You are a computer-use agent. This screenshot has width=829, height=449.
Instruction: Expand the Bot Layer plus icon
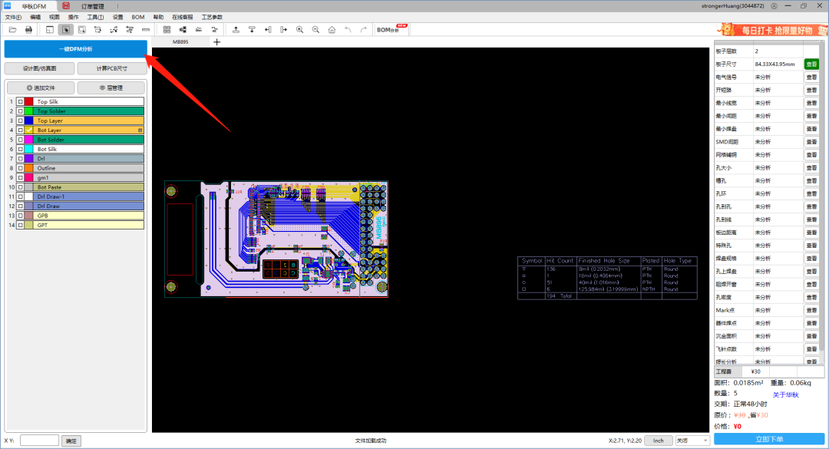coord(140,130)
